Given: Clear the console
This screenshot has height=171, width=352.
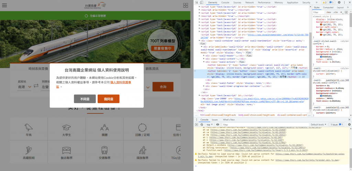Looking at the screenshot, I should pyautogui.click(x=202, y=124).
